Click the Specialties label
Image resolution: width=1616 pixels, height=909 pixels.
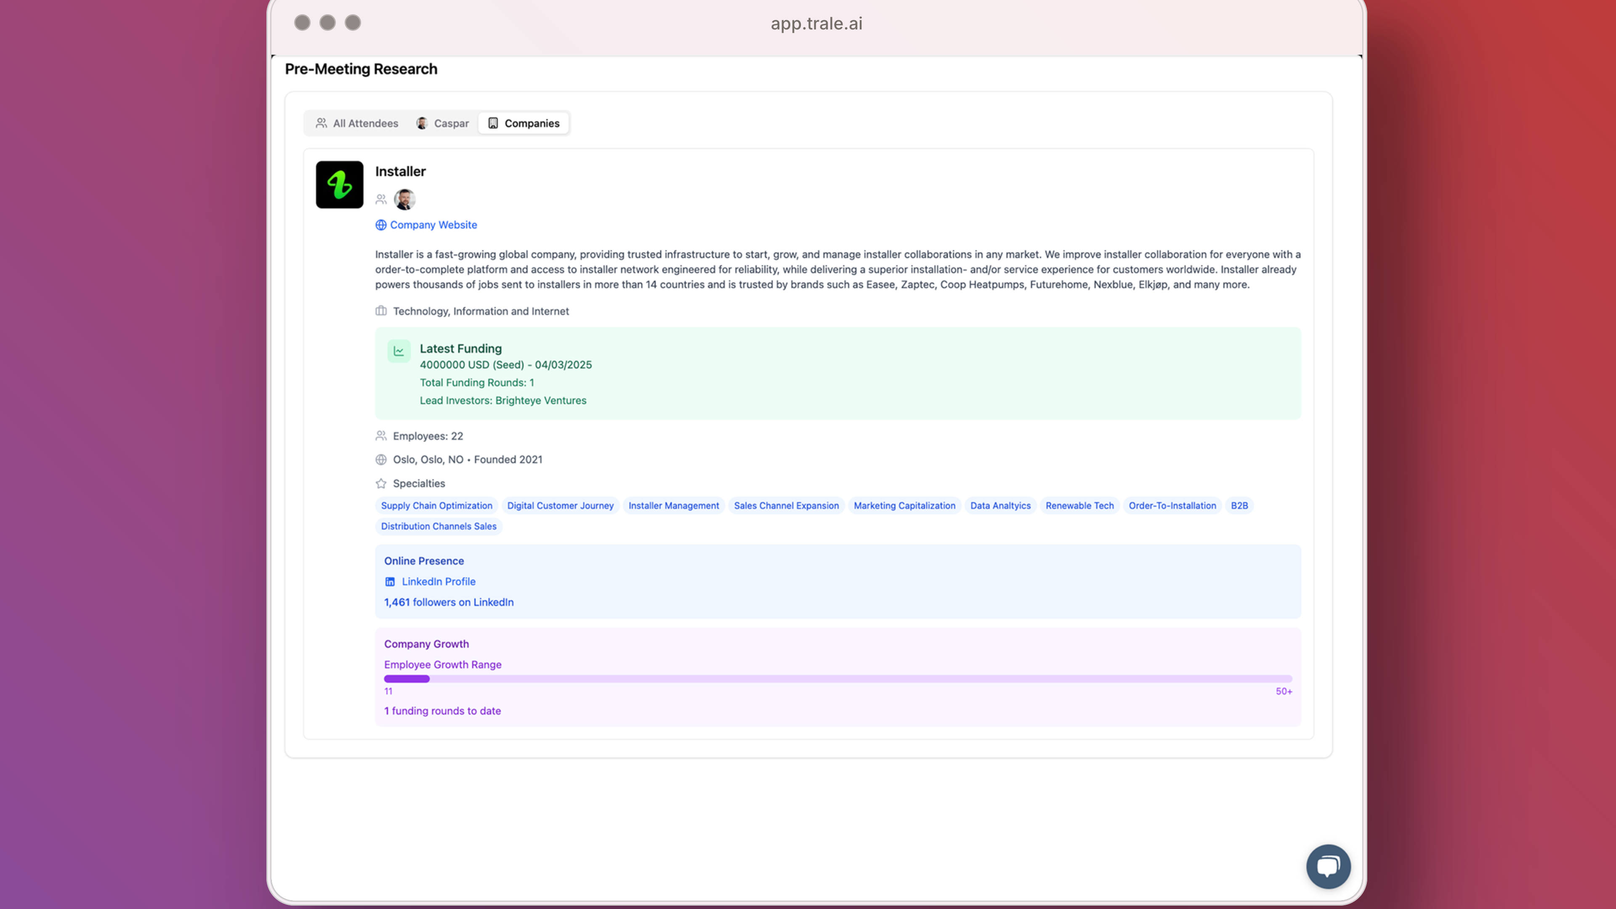pyautogui.click(x=419, y=483)
